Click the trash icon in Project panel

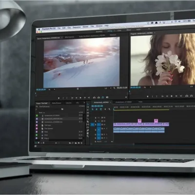81,143
